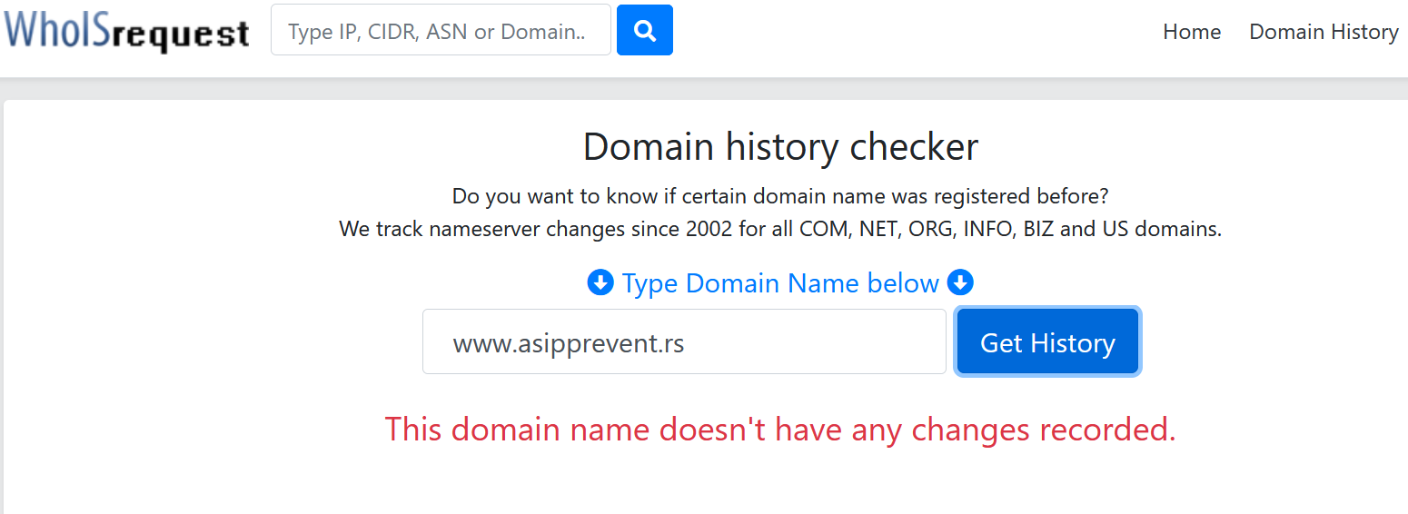Click the bold 'request' part of the logo
This screenshot has width=1408, height=514.
coord(183,35)
